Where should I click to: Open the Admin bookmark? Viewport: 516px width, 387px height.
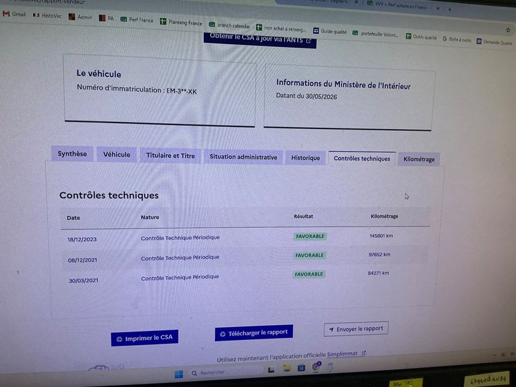(80, 17)
